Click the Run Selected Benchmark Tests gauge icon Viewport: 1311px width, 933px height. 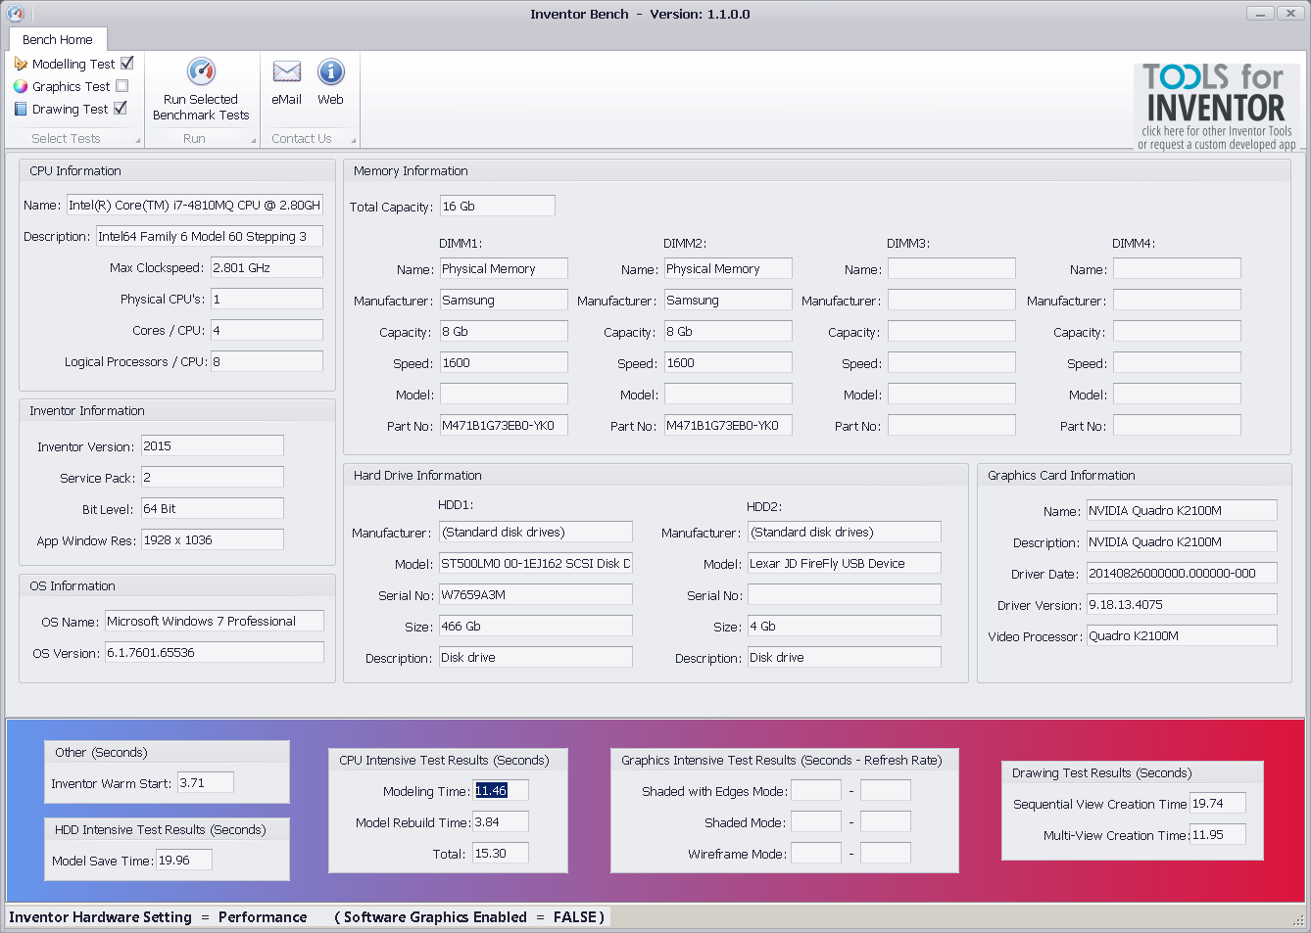[x=201, y=71]
